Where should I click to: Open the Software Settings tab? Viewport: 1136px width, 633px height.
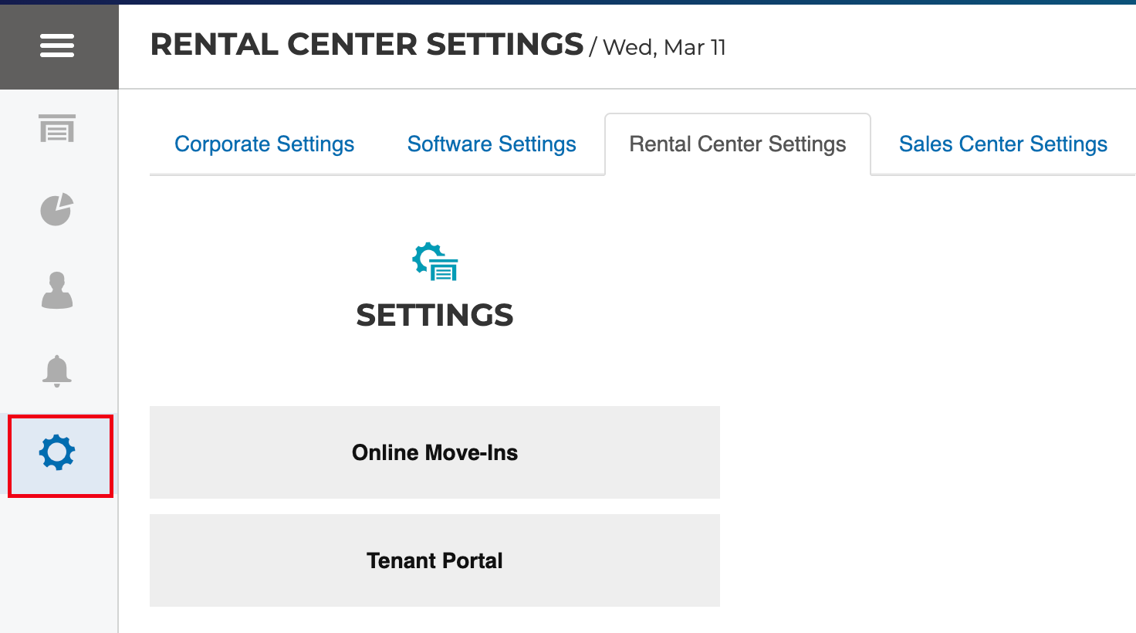coord(492,144)
